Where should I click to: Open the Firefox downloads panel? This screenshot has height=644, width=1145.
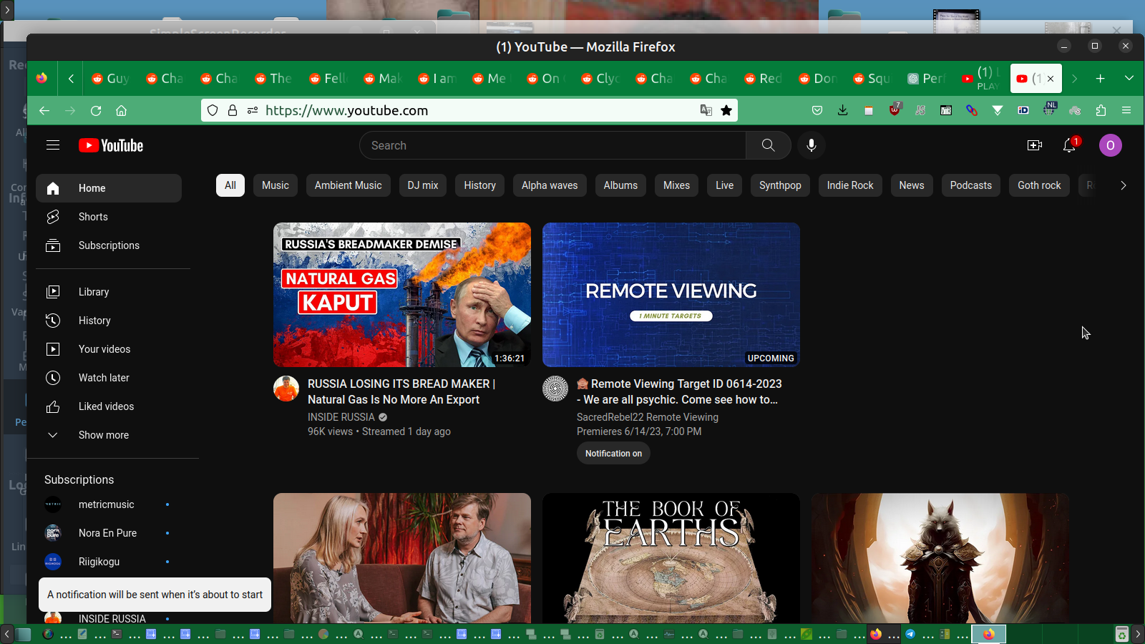pos(843,110)
